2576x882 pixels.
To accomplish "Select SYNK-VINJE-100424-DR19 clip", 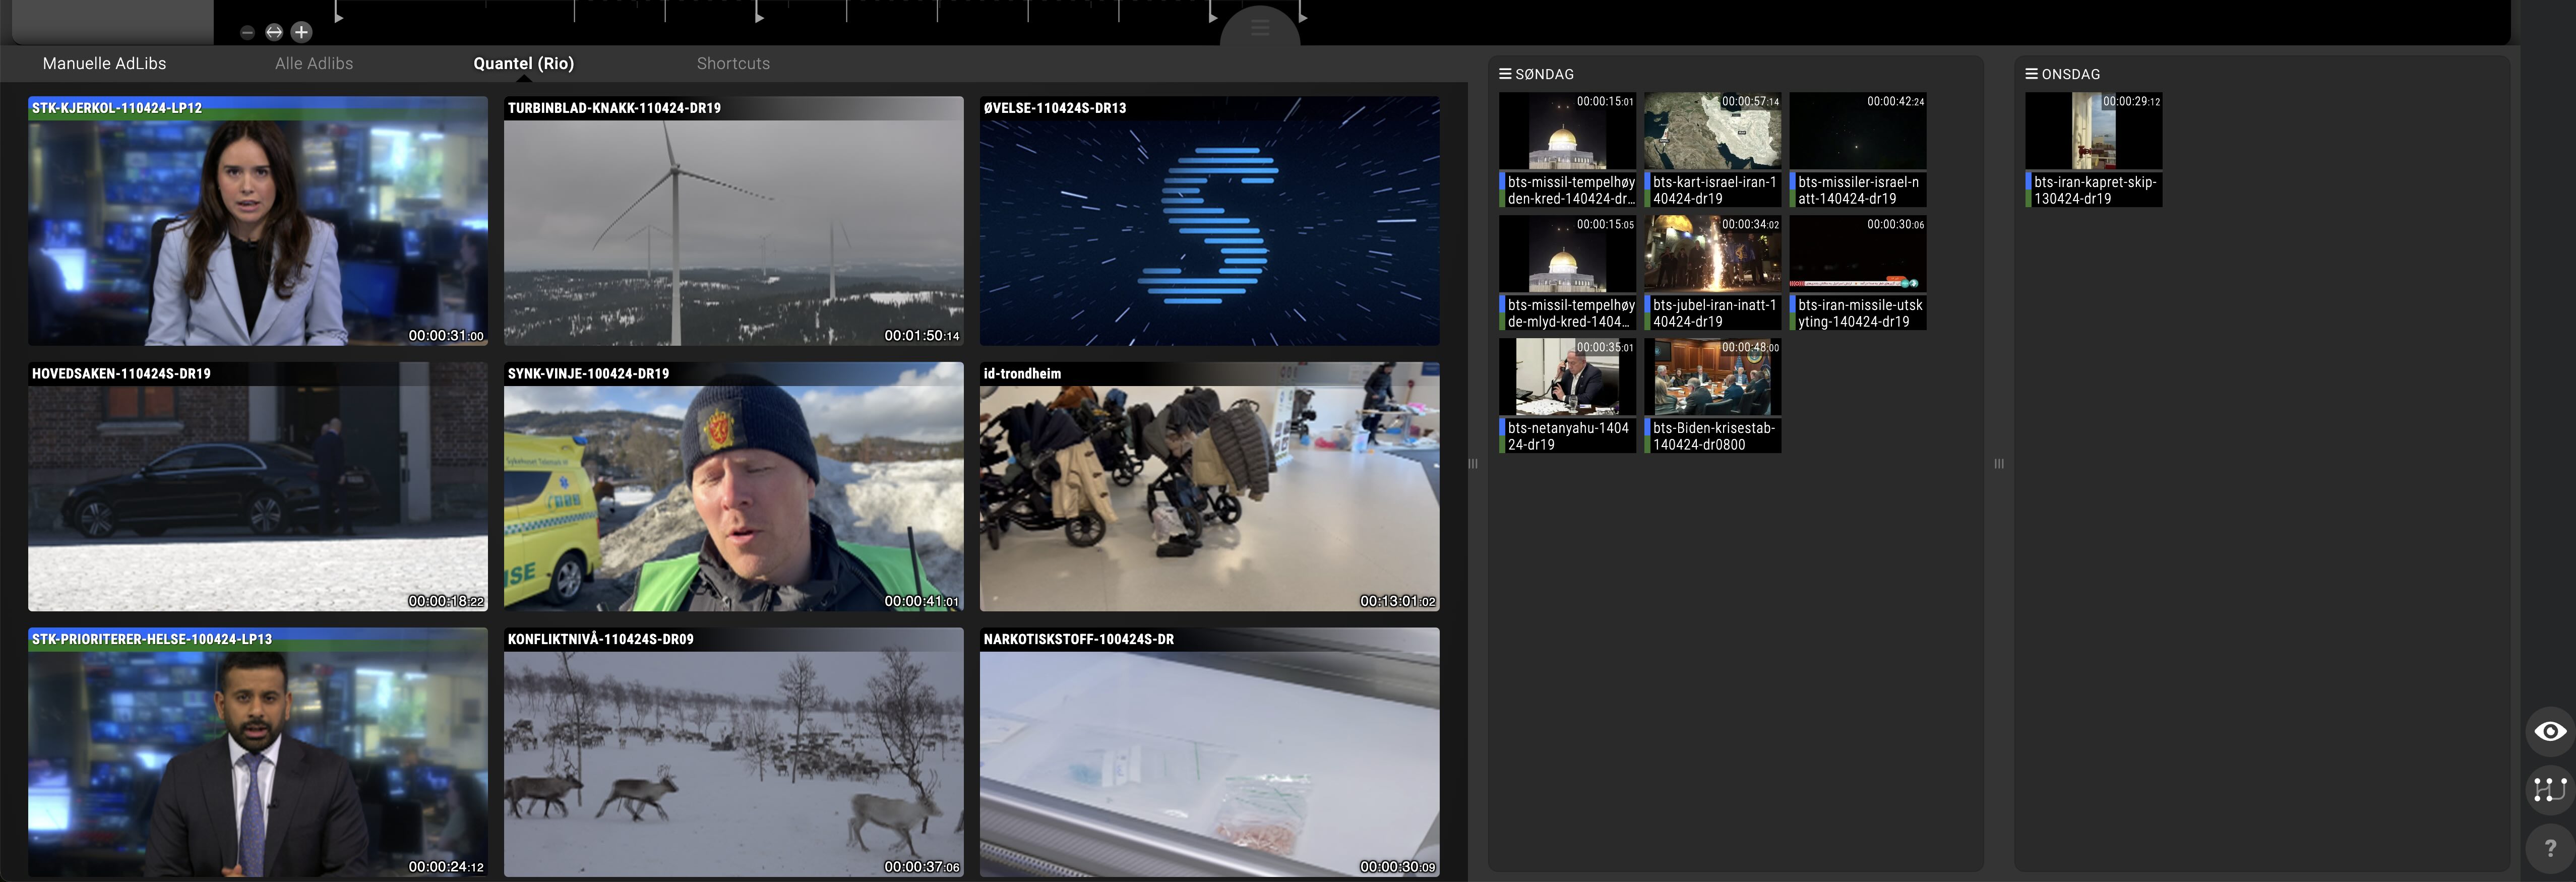I will (x=734, y=487).
